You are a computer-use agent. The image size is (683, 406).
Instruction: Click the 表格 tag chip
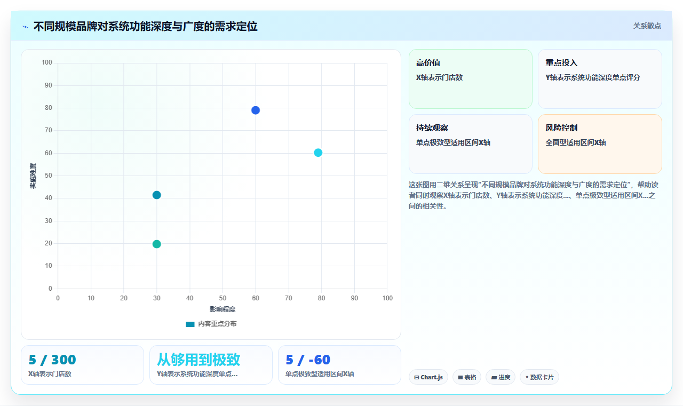(x=467, y=377)
